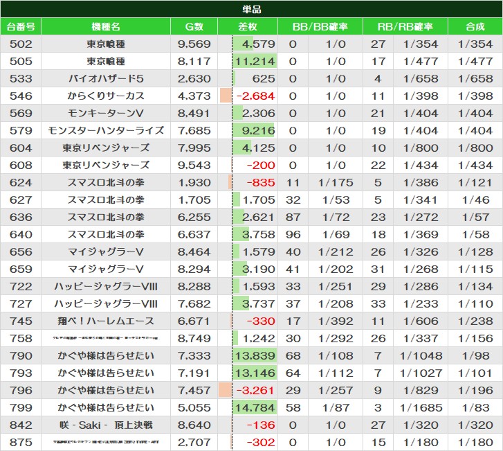503x451 pixels.
Task: Click かぐや様は告らせたい in row 790
Action: pos(106,356)
